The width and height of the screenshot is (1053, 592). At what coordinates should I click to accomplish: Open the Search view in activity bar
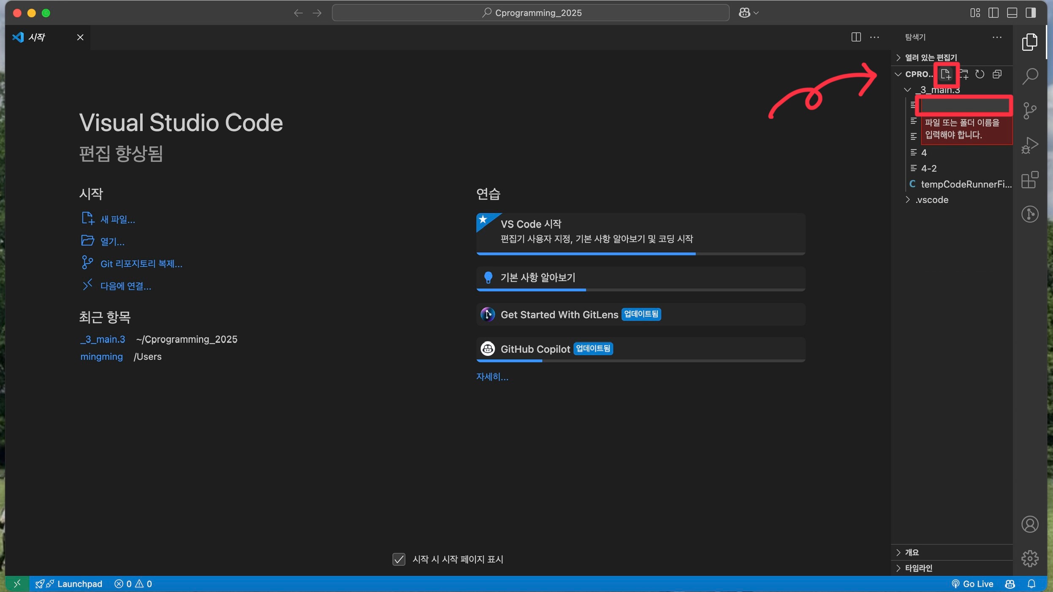pyautogui.click(x=1030, y=76)
